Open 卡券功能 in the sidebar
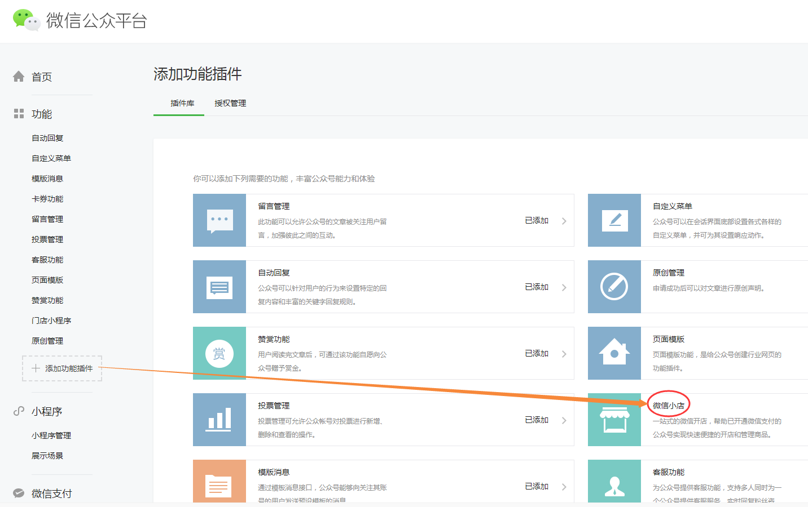The width and height of the screenshot is (808, 507). pyautogui.click(x=47, y=199)
